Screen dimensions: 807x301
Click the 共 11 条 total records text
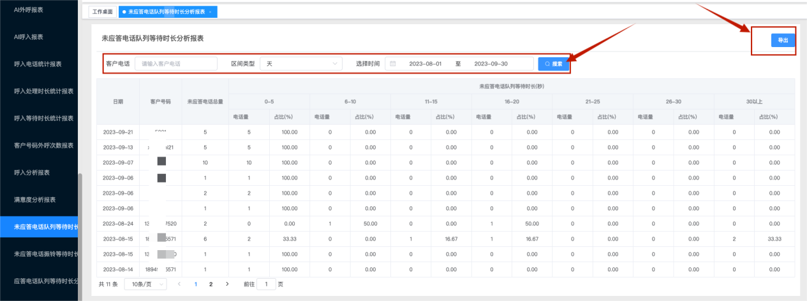[108, 284]
